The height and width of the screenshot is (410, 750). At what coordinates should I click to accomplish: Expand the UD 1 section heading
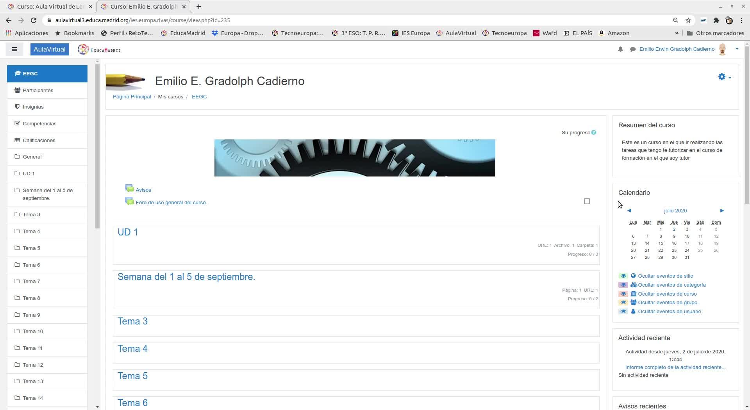(x=128, y=232)
